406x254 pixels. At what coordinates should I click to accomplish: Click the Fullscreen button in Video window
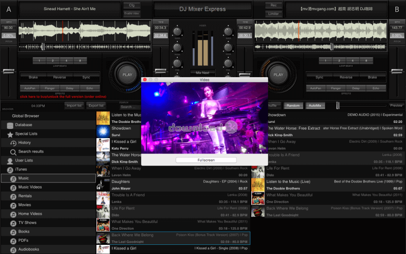coord(206,160)
